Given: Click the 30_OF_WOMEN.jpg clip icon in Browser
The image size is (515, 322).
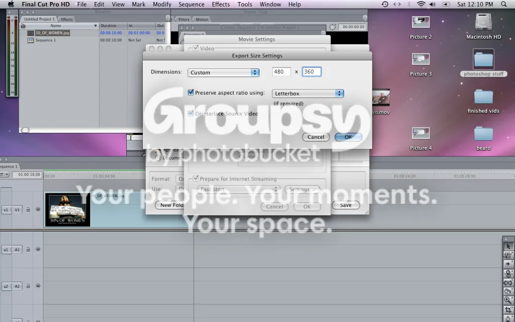Looking at the screenshot, I should [x=30, y=33].
